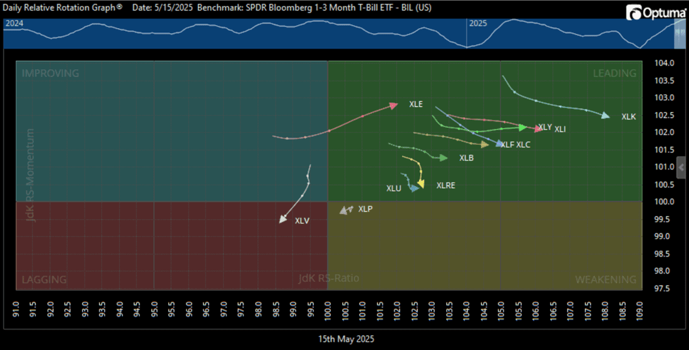Click the 'Date: 5/15/2025' header text
The width and height of the screenshot is (689, 350).
tap(163, 8)
